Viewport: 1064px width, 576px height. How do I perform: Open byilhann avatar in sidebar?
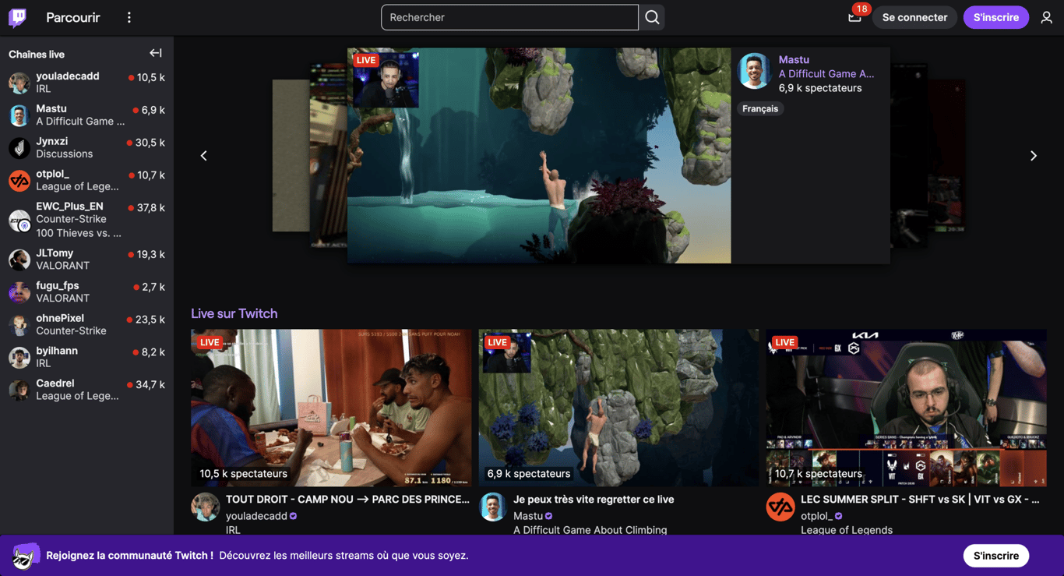pyautogui.click(x=19, y=358)
